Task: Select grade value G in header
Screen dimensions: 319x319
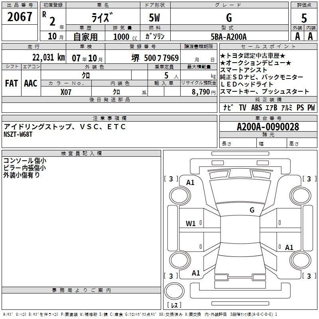Action: coord(229,18)
